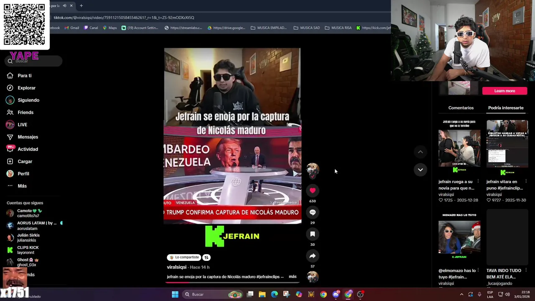This screenshot has width=535, height=301.
Task: Open the drive.google bookmark
Action: coord(226,28)
